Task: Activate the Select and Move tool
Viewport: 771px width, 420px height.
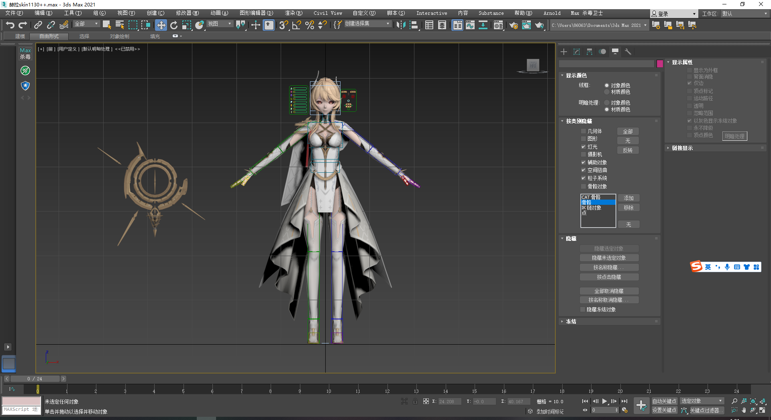Action: 161,25
